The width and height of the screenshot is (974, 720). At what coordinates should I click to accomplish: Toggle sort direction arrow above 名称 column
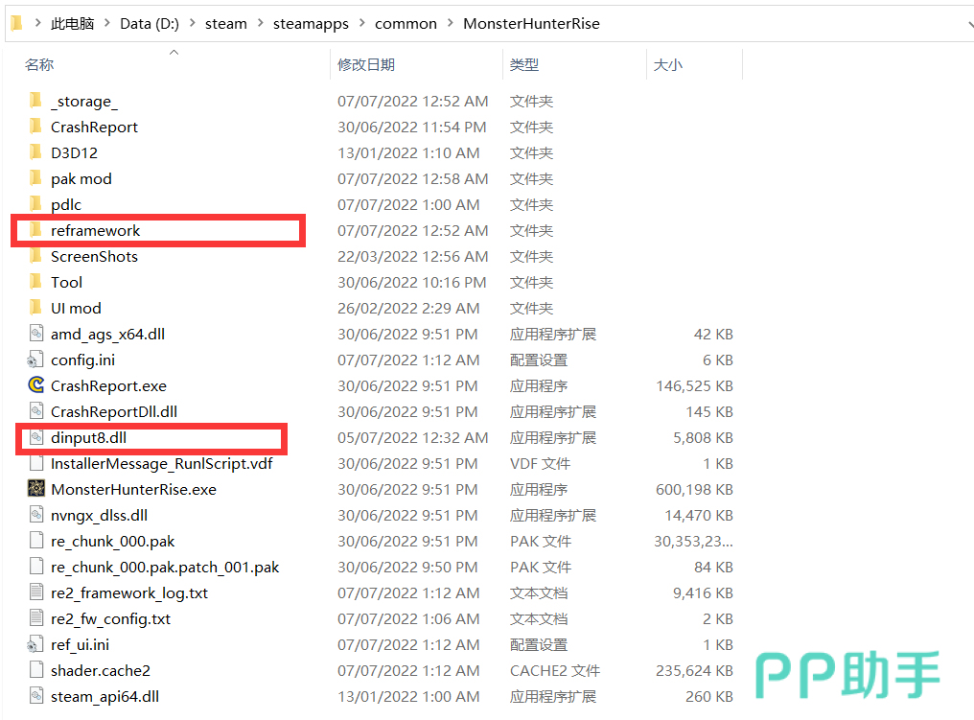pos(174,52)
